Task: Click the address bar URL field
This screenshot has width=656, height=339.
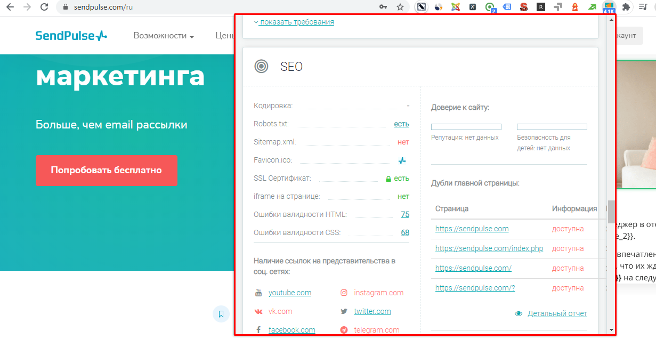Action: pos(213,7)
